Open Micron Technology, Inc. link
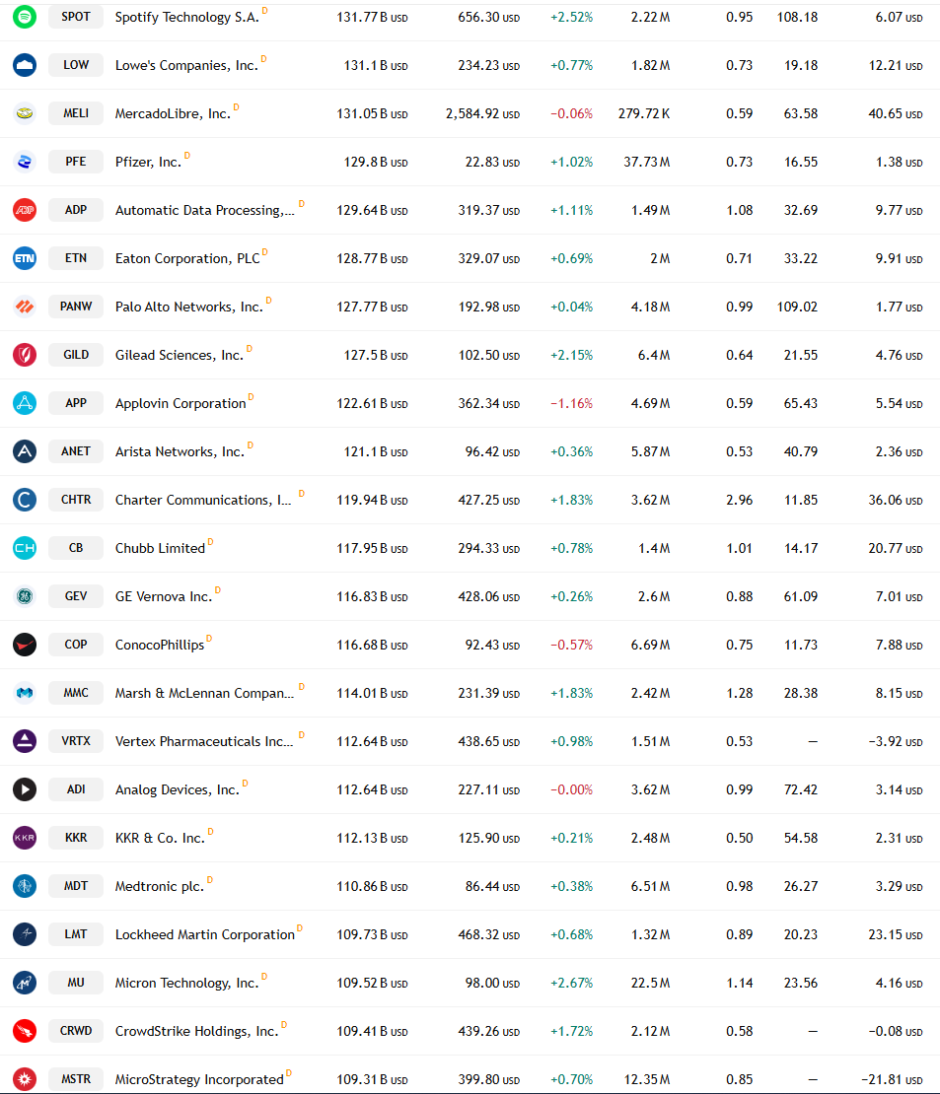Viewport: 940px width, 1094px height. (x=187, y=983)
